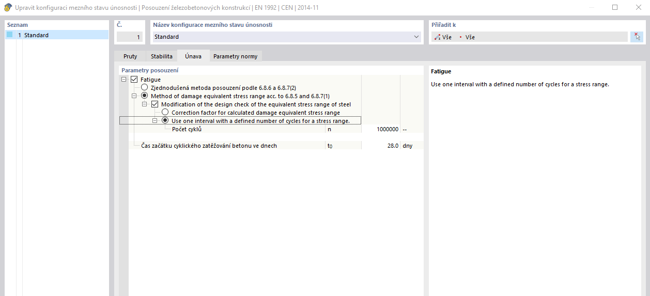Switch to the Pruty tab
This screenshot has height=296, width=650.
click(x=130, y=56)
